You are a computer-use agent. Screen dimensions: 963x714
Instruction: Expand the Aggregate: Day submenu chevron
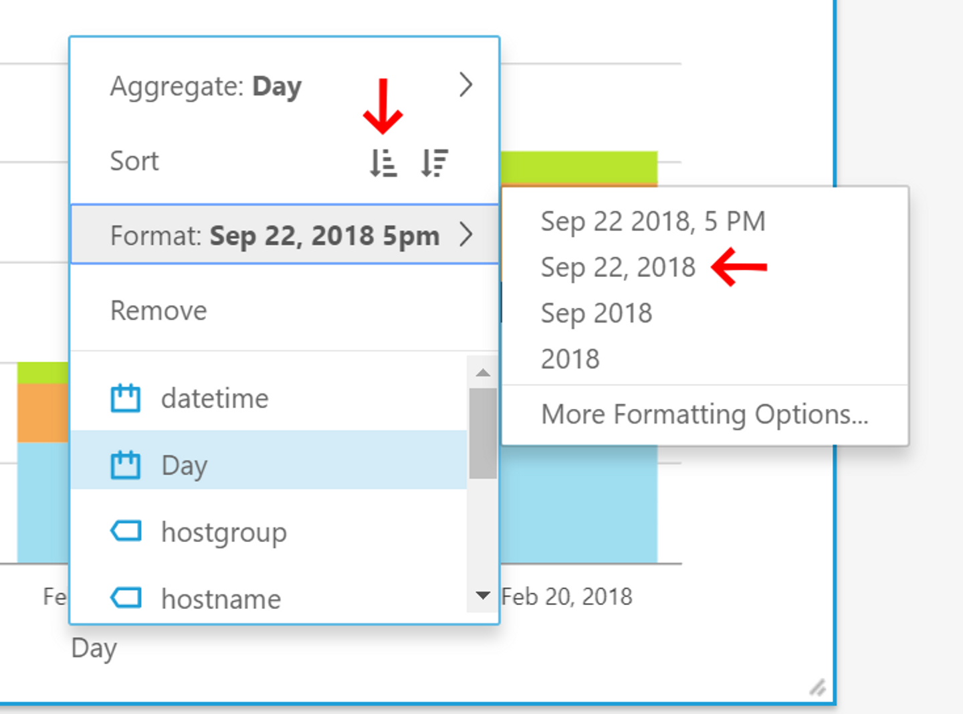(x=466, y=85)
